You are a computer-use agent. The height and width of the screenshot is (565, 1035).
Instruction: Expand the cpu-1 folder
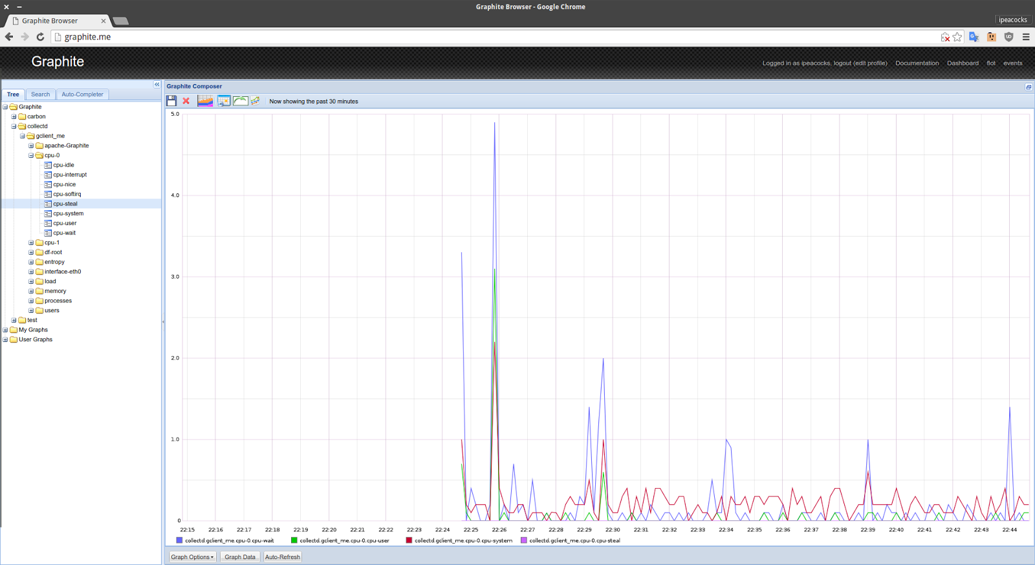31,242
